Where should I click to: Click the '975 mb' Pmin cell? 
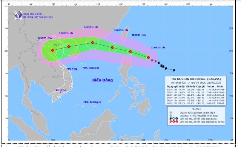tap(221, 101)
